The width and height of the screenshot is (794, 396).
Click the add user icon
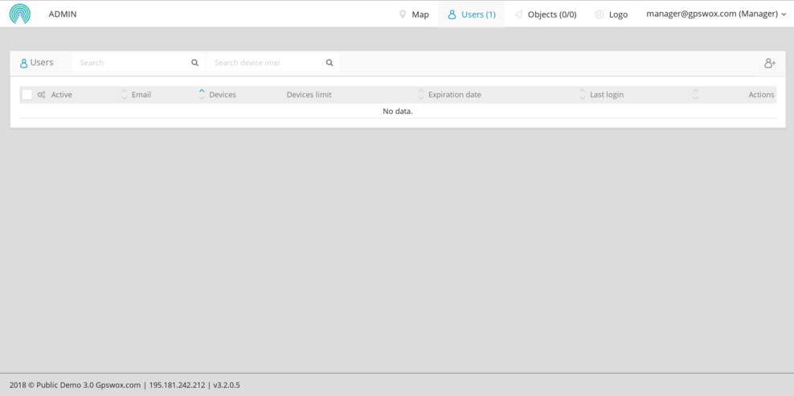[770, 63]
